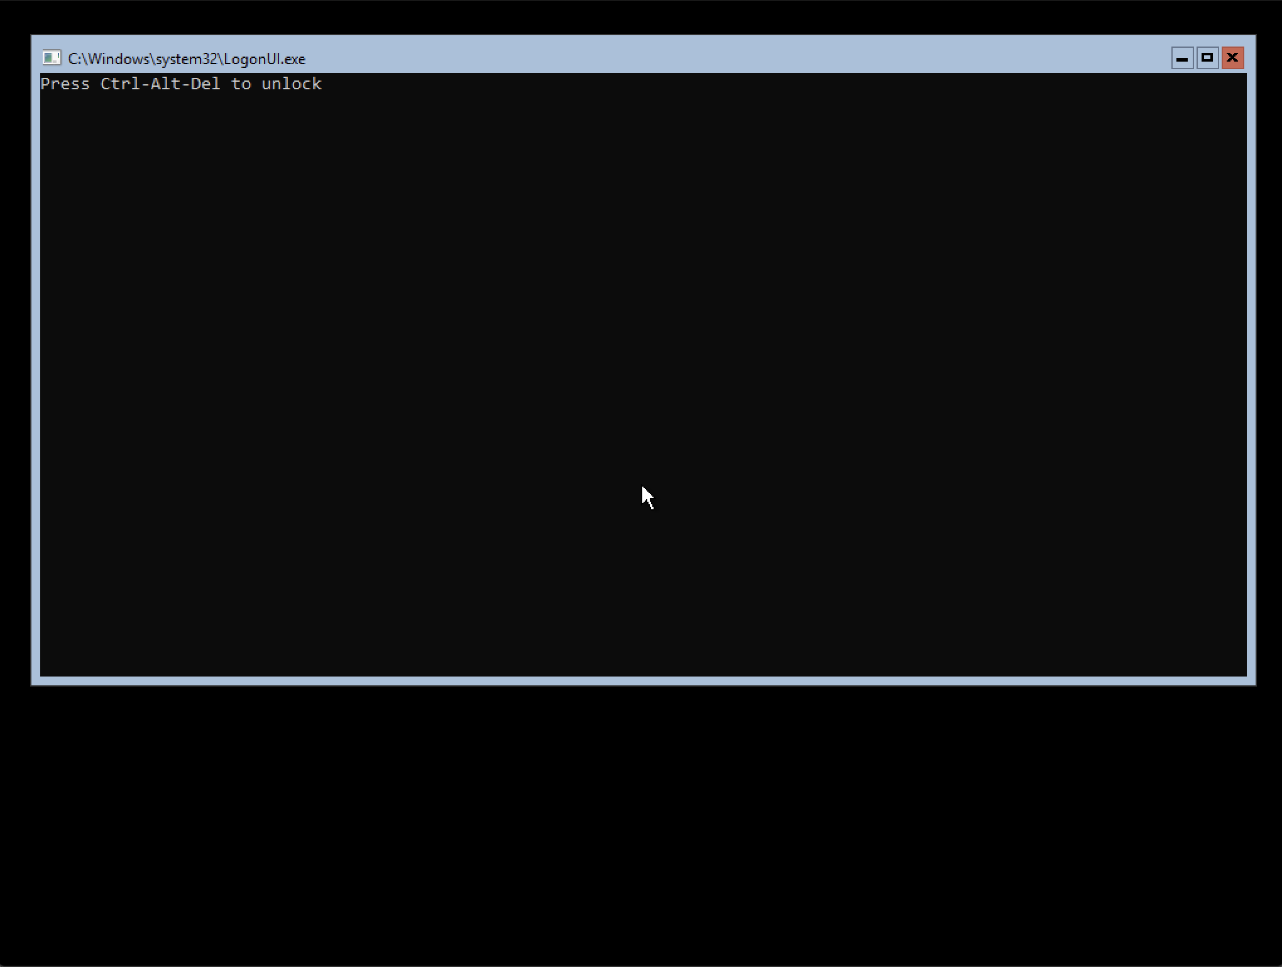
Task: Click the word "Press" in the console
Action: click(x=65, y=84)
